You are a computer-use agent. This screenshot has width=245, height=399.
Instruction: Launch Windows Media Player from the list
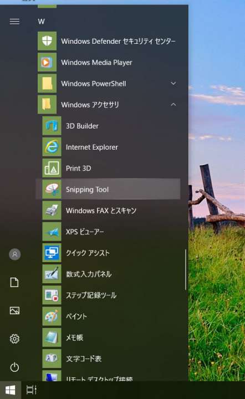coord(96,62)
